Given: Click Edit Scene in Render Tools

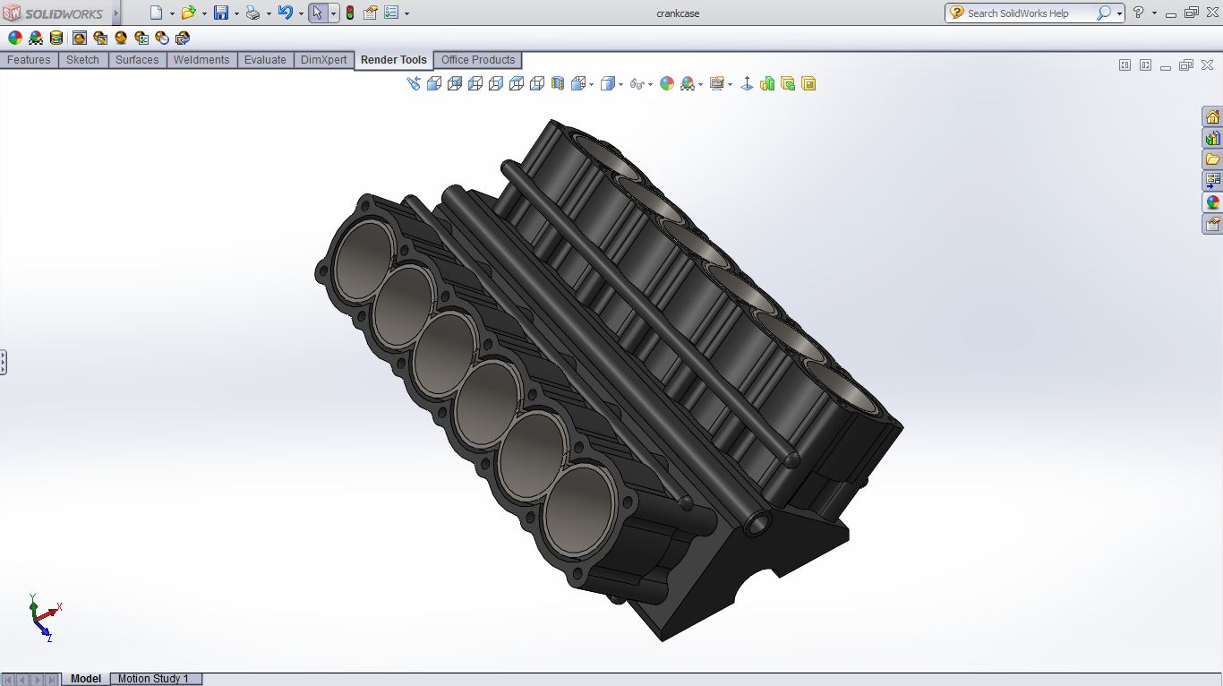Looking at the screenshot, I should [x=36, y=38].
